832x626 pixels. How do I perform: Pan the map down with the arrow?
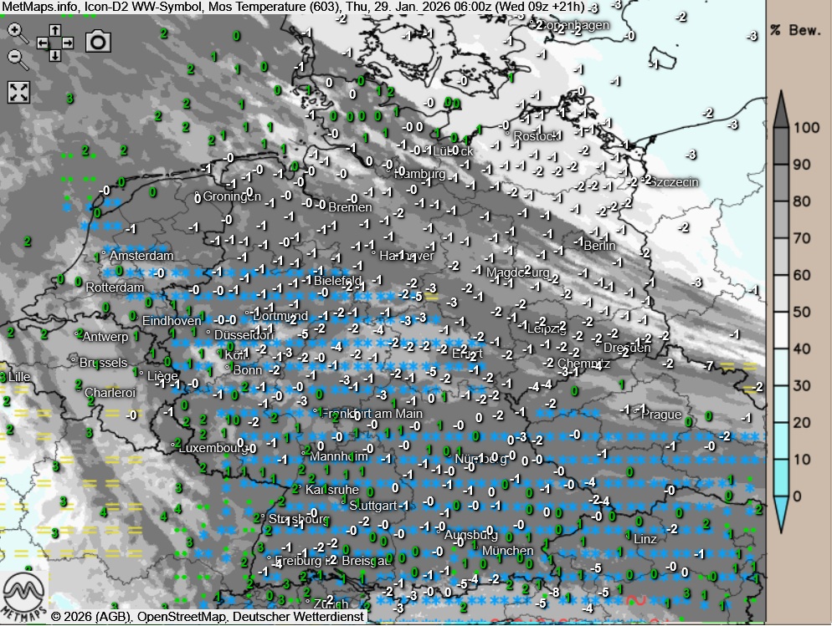[54, 55]
